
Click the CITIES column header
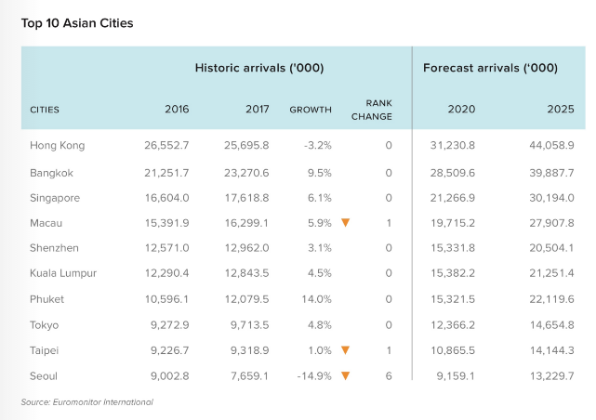click(45, 110)
